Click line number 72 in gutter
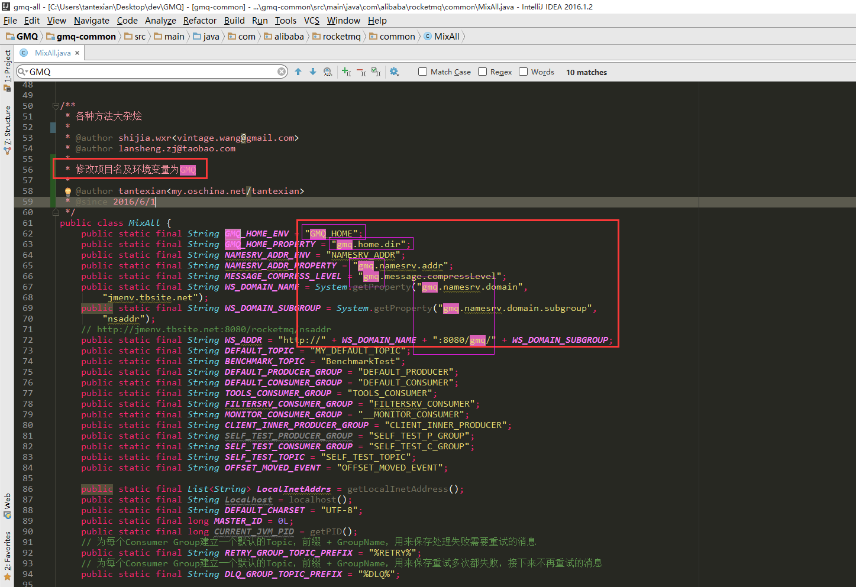The height and width of the screenshot is (587, 856). (x=28, y=340)
